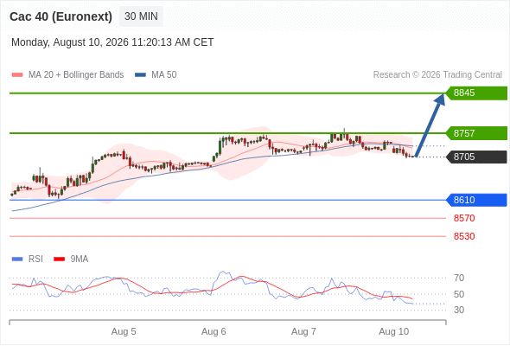Click the blue 8610 pivot tag
This screenshot has height=346, width=510.
coord(476,200)
